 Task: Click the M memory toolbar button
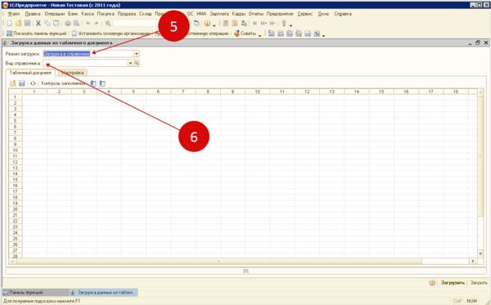point(255,24)
